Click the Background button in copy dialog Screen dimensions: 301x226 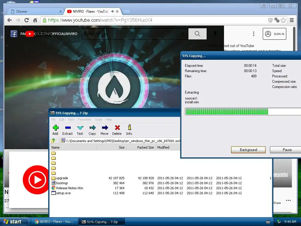coord(248,150)
